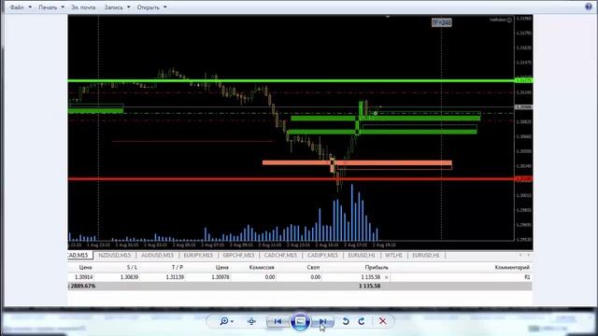The width and height of the screenshot is (598, 336).
Task: Switch to the EURJPY,M15 chart tab
Action: click(x=198, y=255)
